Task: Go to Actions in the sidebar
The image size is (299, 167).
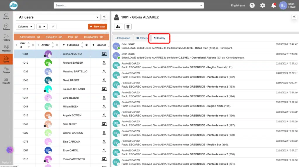Action: (x=6, y=27)
